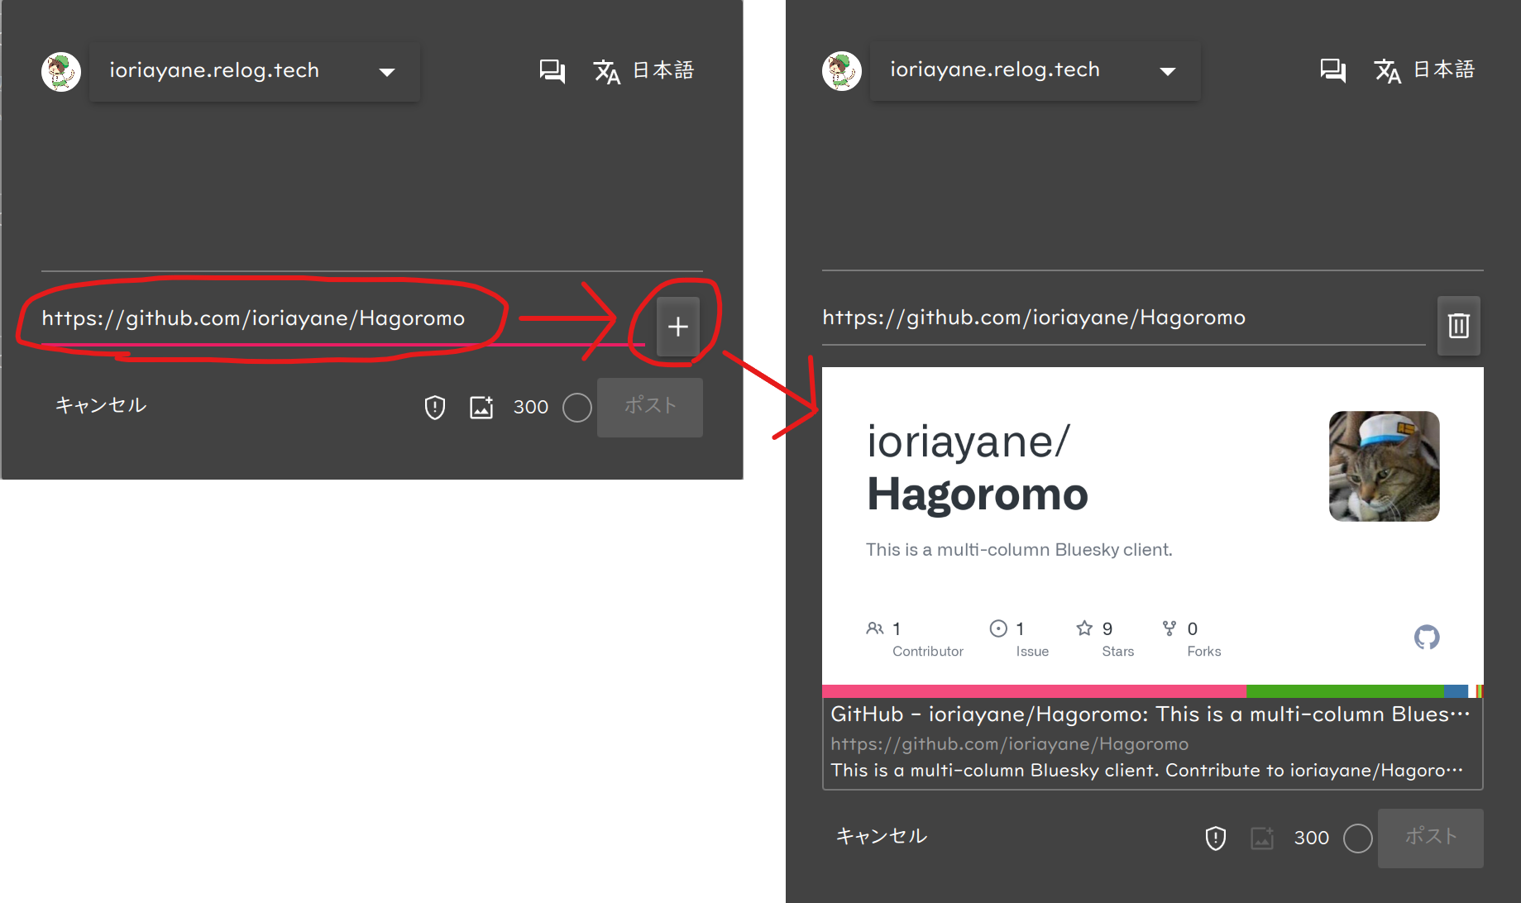Viewport: 1521px width, 903px height.
Task: Click キャンセル in the left panel
Action: coord(101,405)
